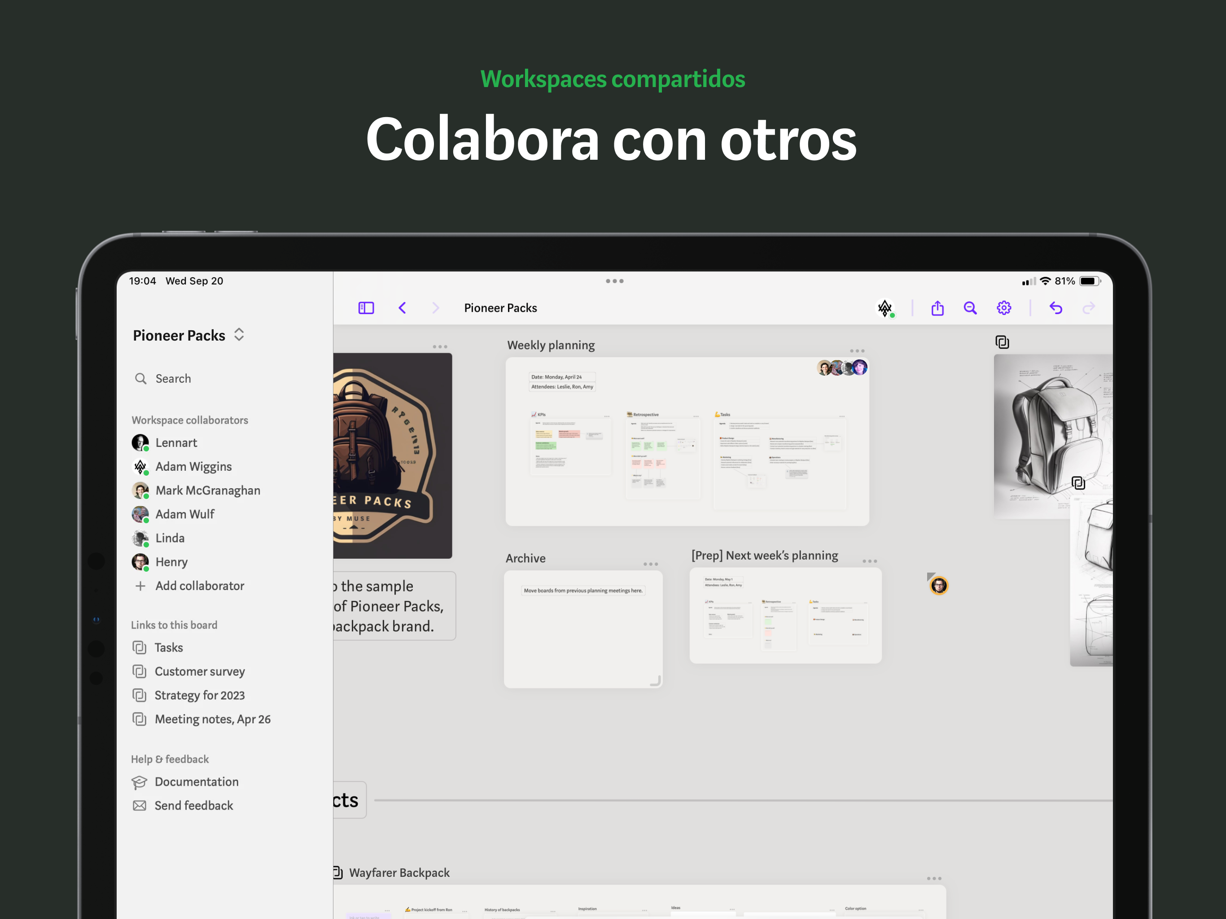Expand the Pioneer Packs workspace switcher

[239, 335]
